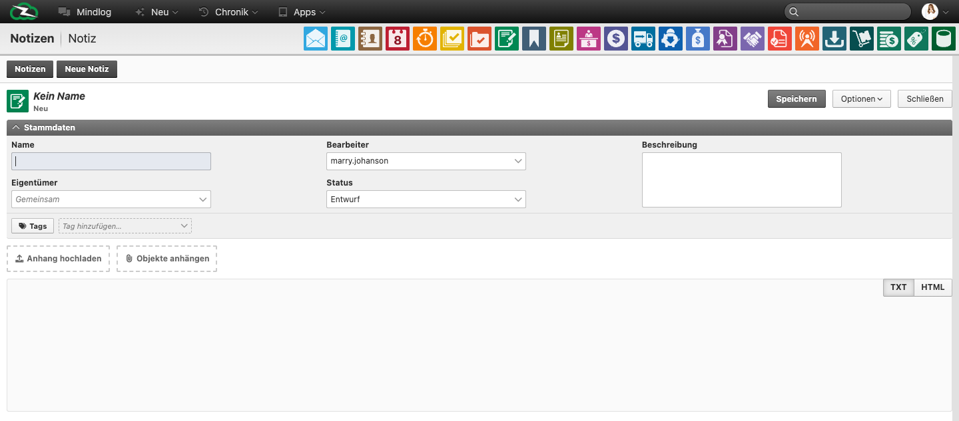Click Objekte anhängen button

167,259
